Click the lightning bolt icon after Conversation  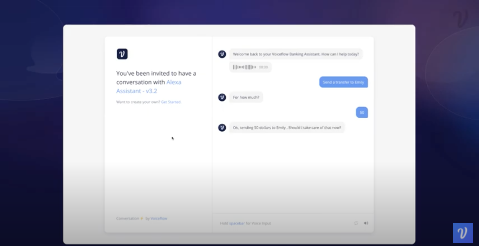point(142,218)
